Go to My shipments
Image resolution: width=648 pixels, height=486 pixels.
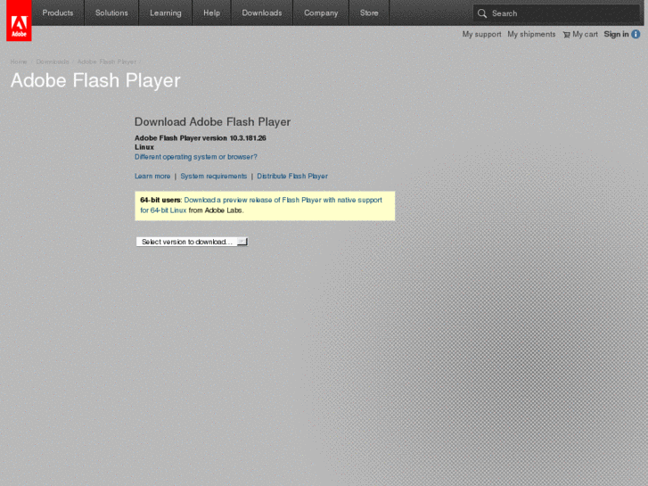[531, 34]
